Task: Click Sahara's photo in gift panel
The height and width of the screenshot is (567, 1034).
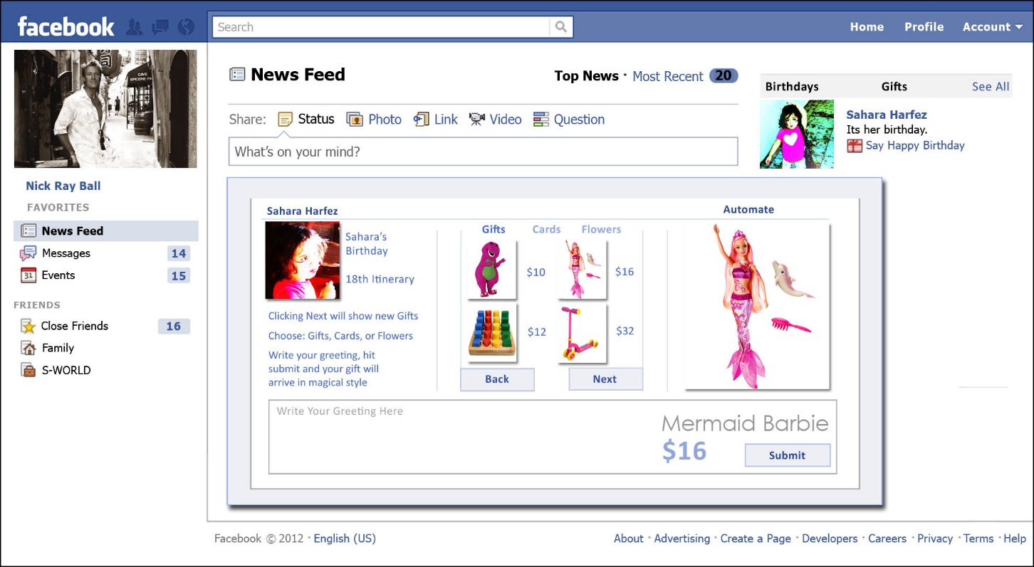Action: pyautogui.click(x=303, y=260)
